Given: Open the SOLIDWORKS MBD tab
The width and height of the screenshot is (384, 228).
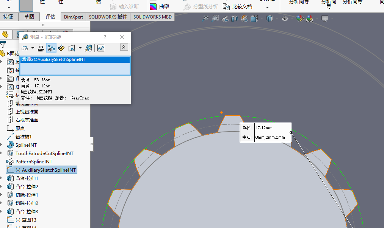Looking at the screenshot, I should tap(152, 17).
